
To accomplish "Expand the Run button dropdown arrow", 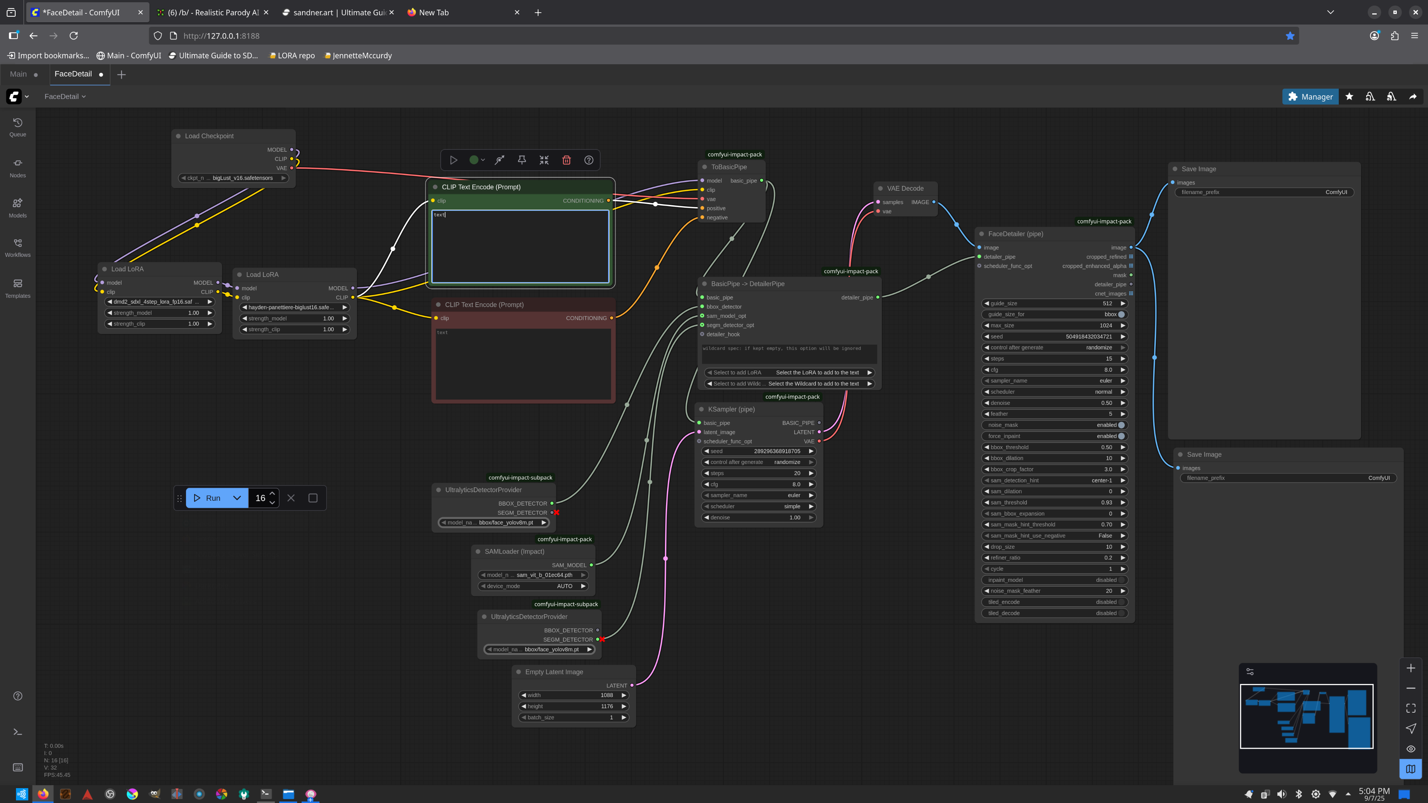I will pyautogui.click(x=237, y=498).
